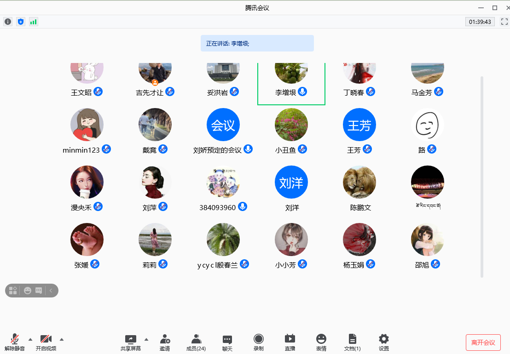Start recording with 录制 button
This screenshot has height=354, width=510.
(x=259, y=343)
